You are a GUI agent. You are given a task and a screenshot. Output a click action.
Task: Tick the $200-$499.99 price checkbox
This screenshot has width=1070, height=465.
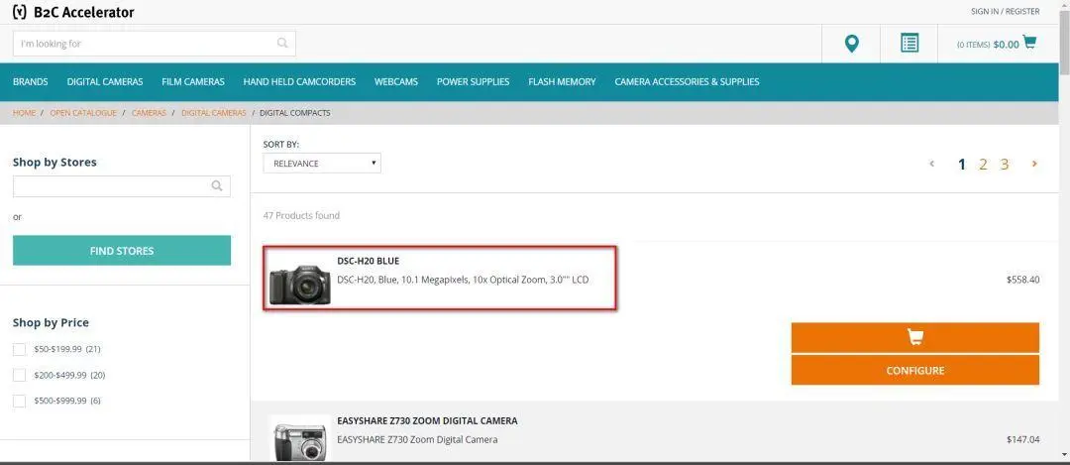[x=19, y=375]
